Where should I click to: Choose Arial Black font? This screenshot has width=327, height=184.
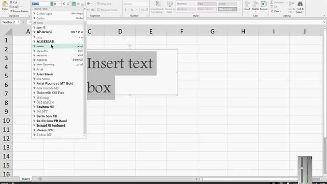point(58,74)
